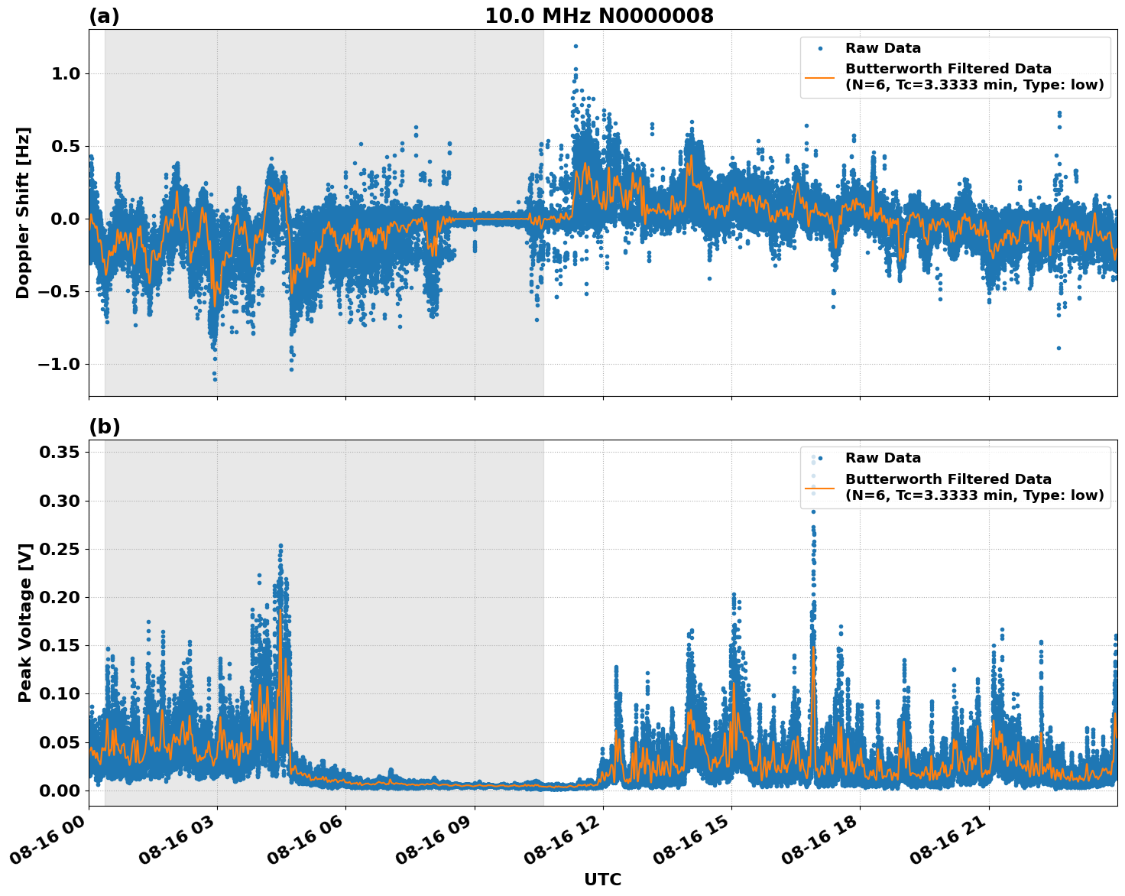The width and height of the screenshot is (1125, 896).
Task: Click the orange Butterworth line sample in panel (a) legend
Action: 822,79
